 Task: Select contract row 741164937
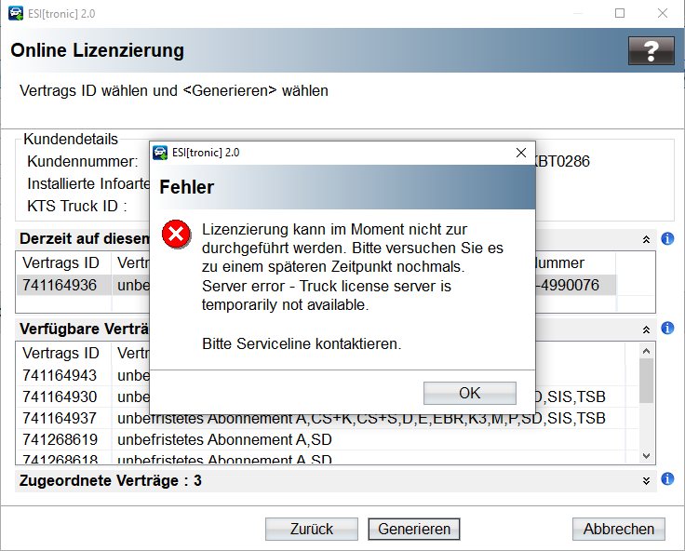[60, 418]
